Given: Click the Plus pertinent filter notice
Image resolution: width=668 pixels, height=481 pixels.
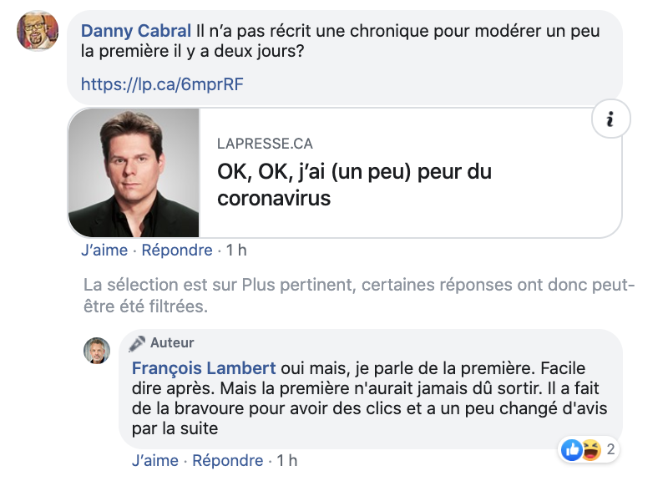Looking at the screenshot, I should [359, 296].
